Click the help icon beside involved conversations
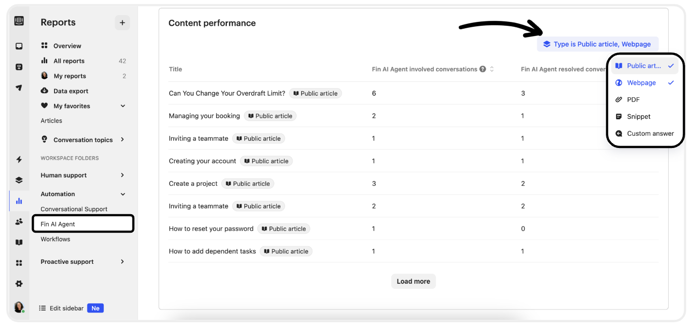Screen dimensions: 692x331 483,69
